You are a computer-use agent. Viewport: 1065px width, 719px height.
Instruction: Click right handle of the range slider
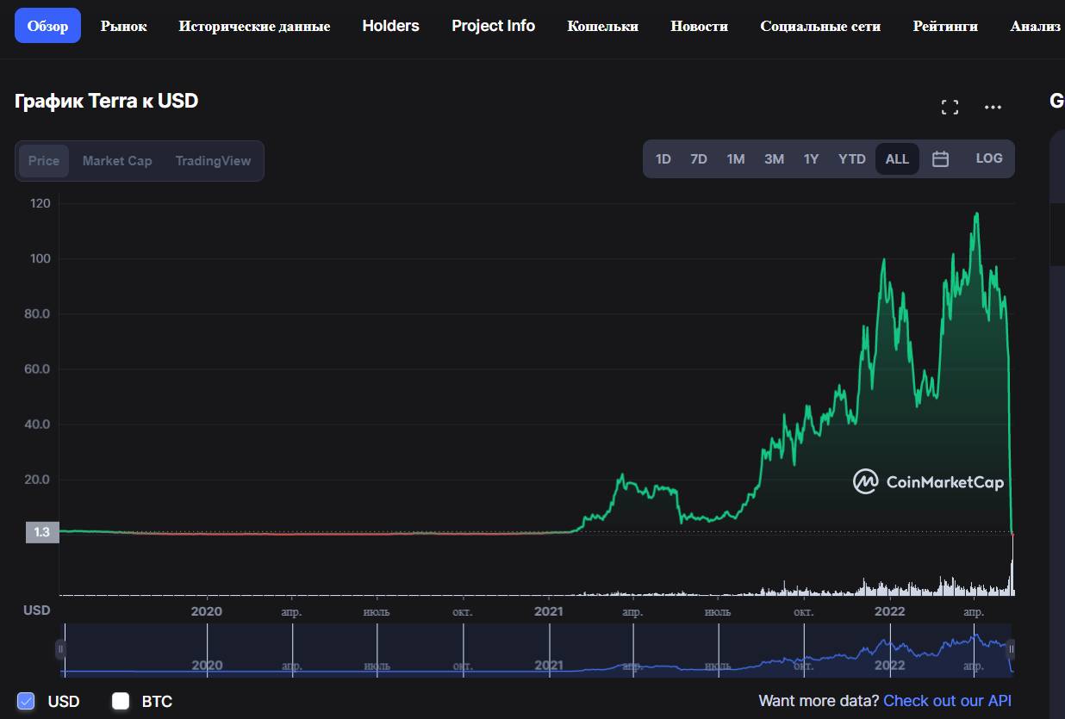click(1012, 648)
